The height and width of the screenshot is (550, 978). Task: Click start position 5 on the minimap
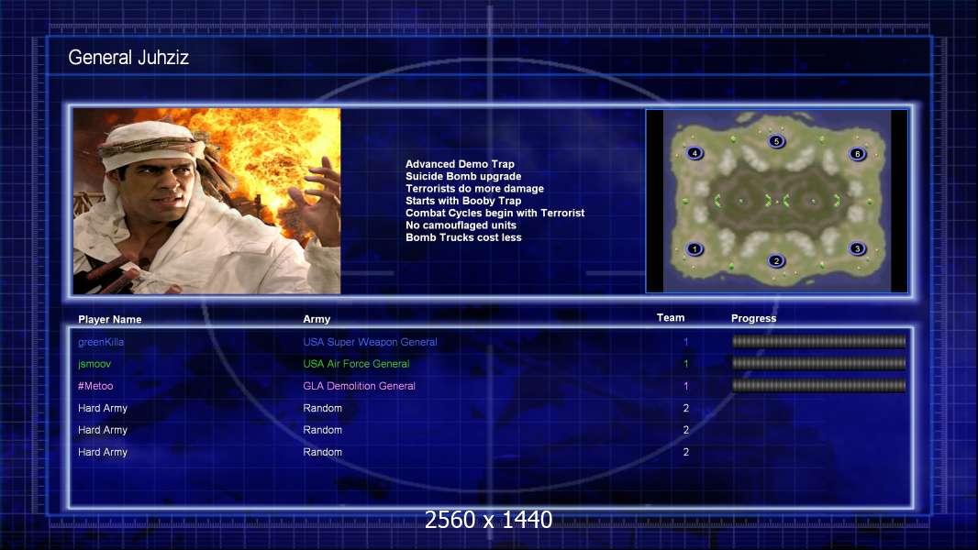(776, 141)
